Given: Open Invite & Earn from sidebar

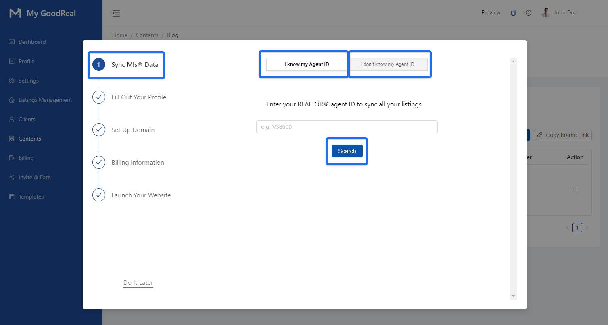Looking at the screenshot, I should (34, 177).
